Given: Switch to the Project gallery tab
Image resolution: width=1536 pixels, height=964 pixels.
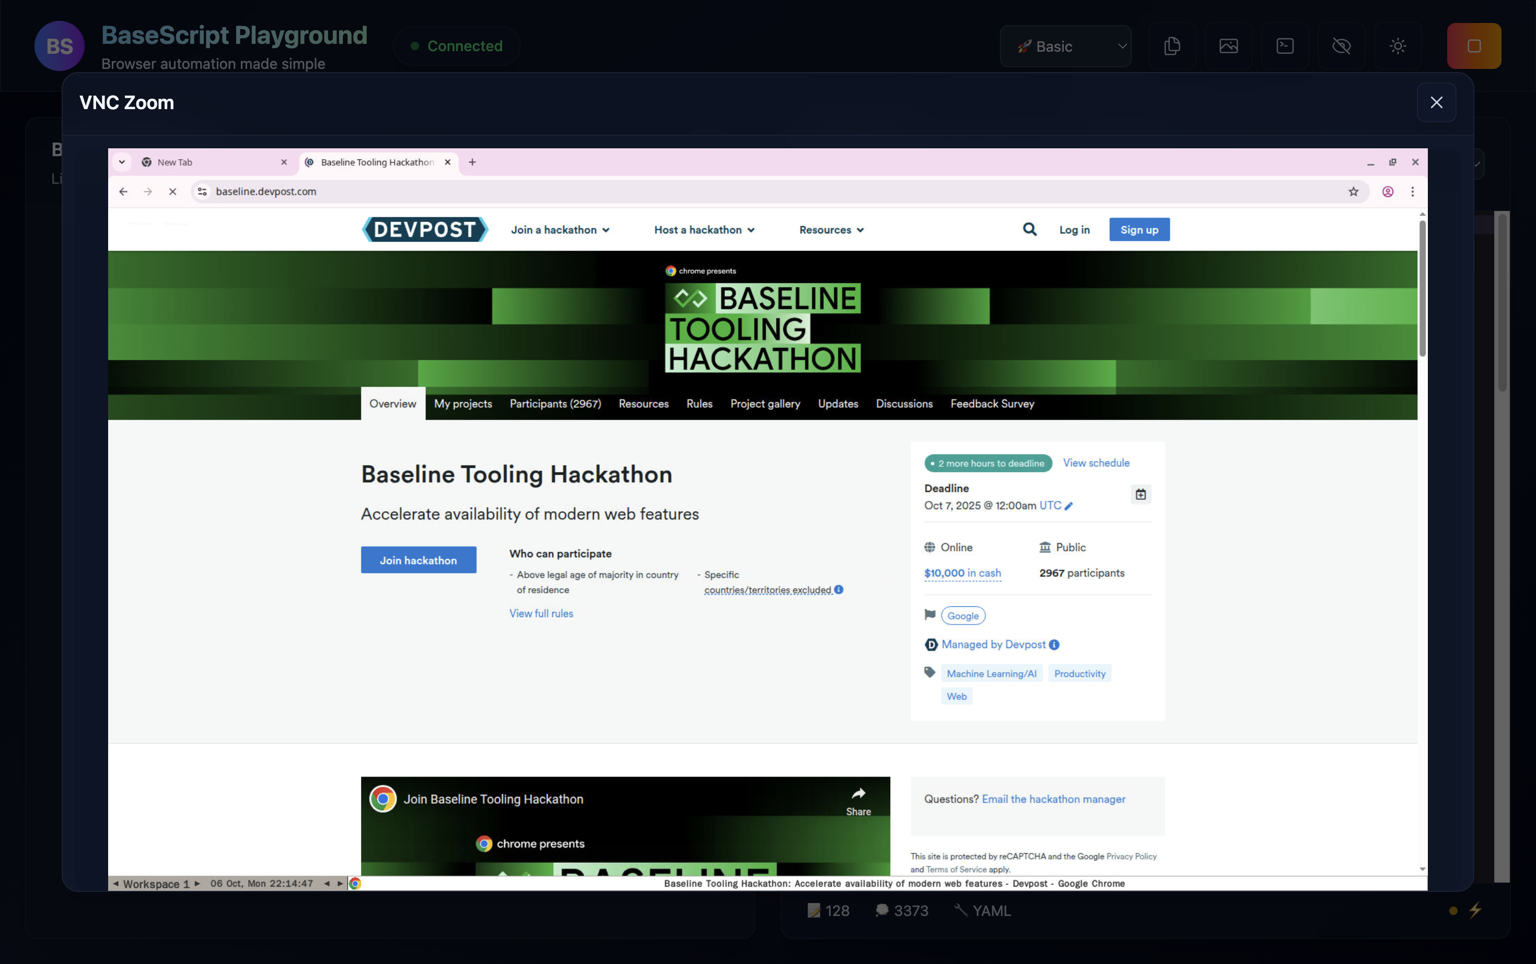Looking at the screenshot, I should (765, 404).
